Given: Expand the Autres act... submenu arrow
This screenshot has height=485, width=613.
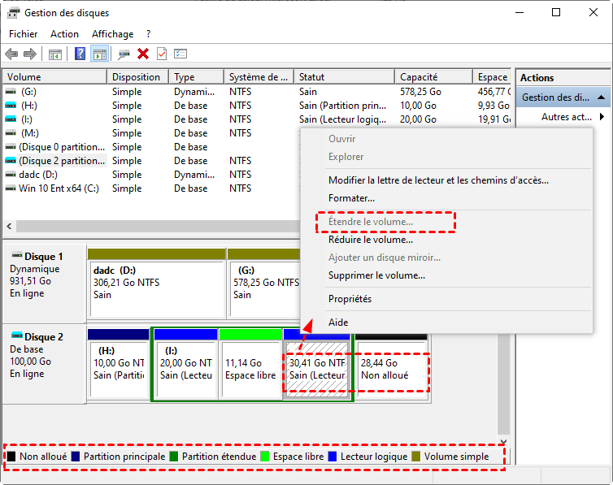Looking at the screenshot, I should point(602,117).
